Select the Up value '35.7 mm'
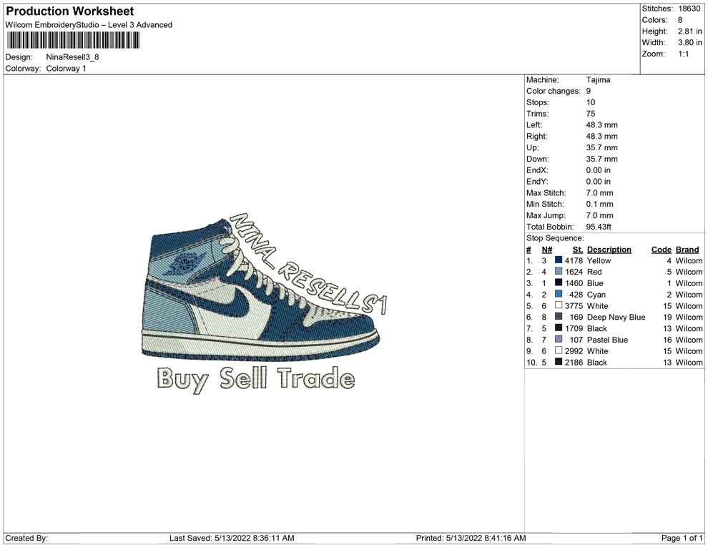Image resolution: width=708 pixels, height=545 pixels. (602, 147)
